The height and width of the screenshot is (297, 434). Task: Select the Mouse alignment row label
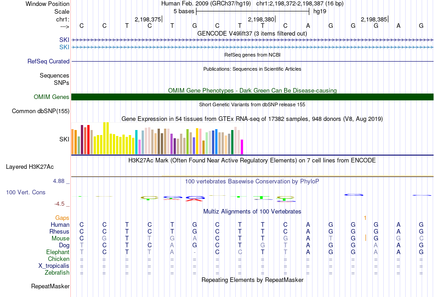[x=60, y=238]
